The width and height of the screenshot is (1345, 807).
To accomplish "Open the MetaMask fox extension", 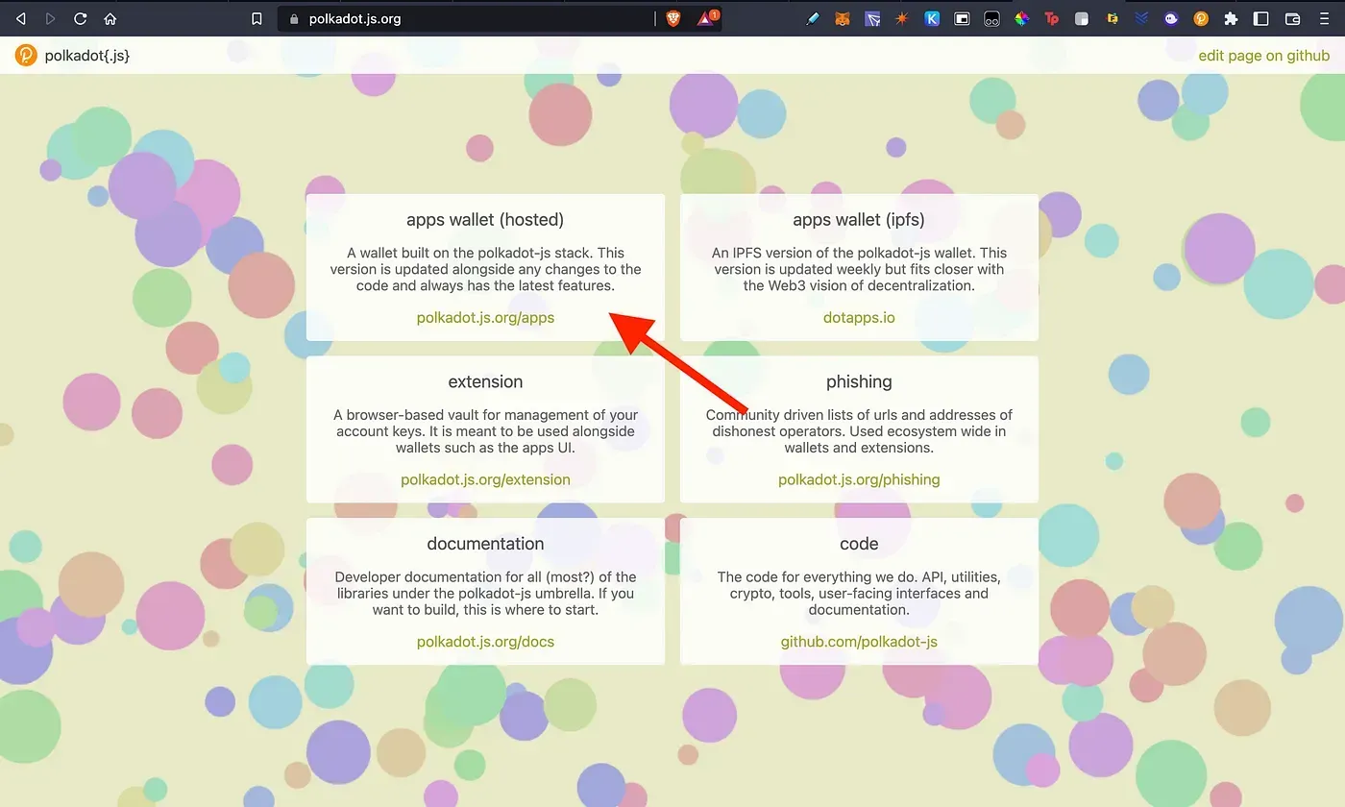I will pyautogui.click(x=843, y=18).
